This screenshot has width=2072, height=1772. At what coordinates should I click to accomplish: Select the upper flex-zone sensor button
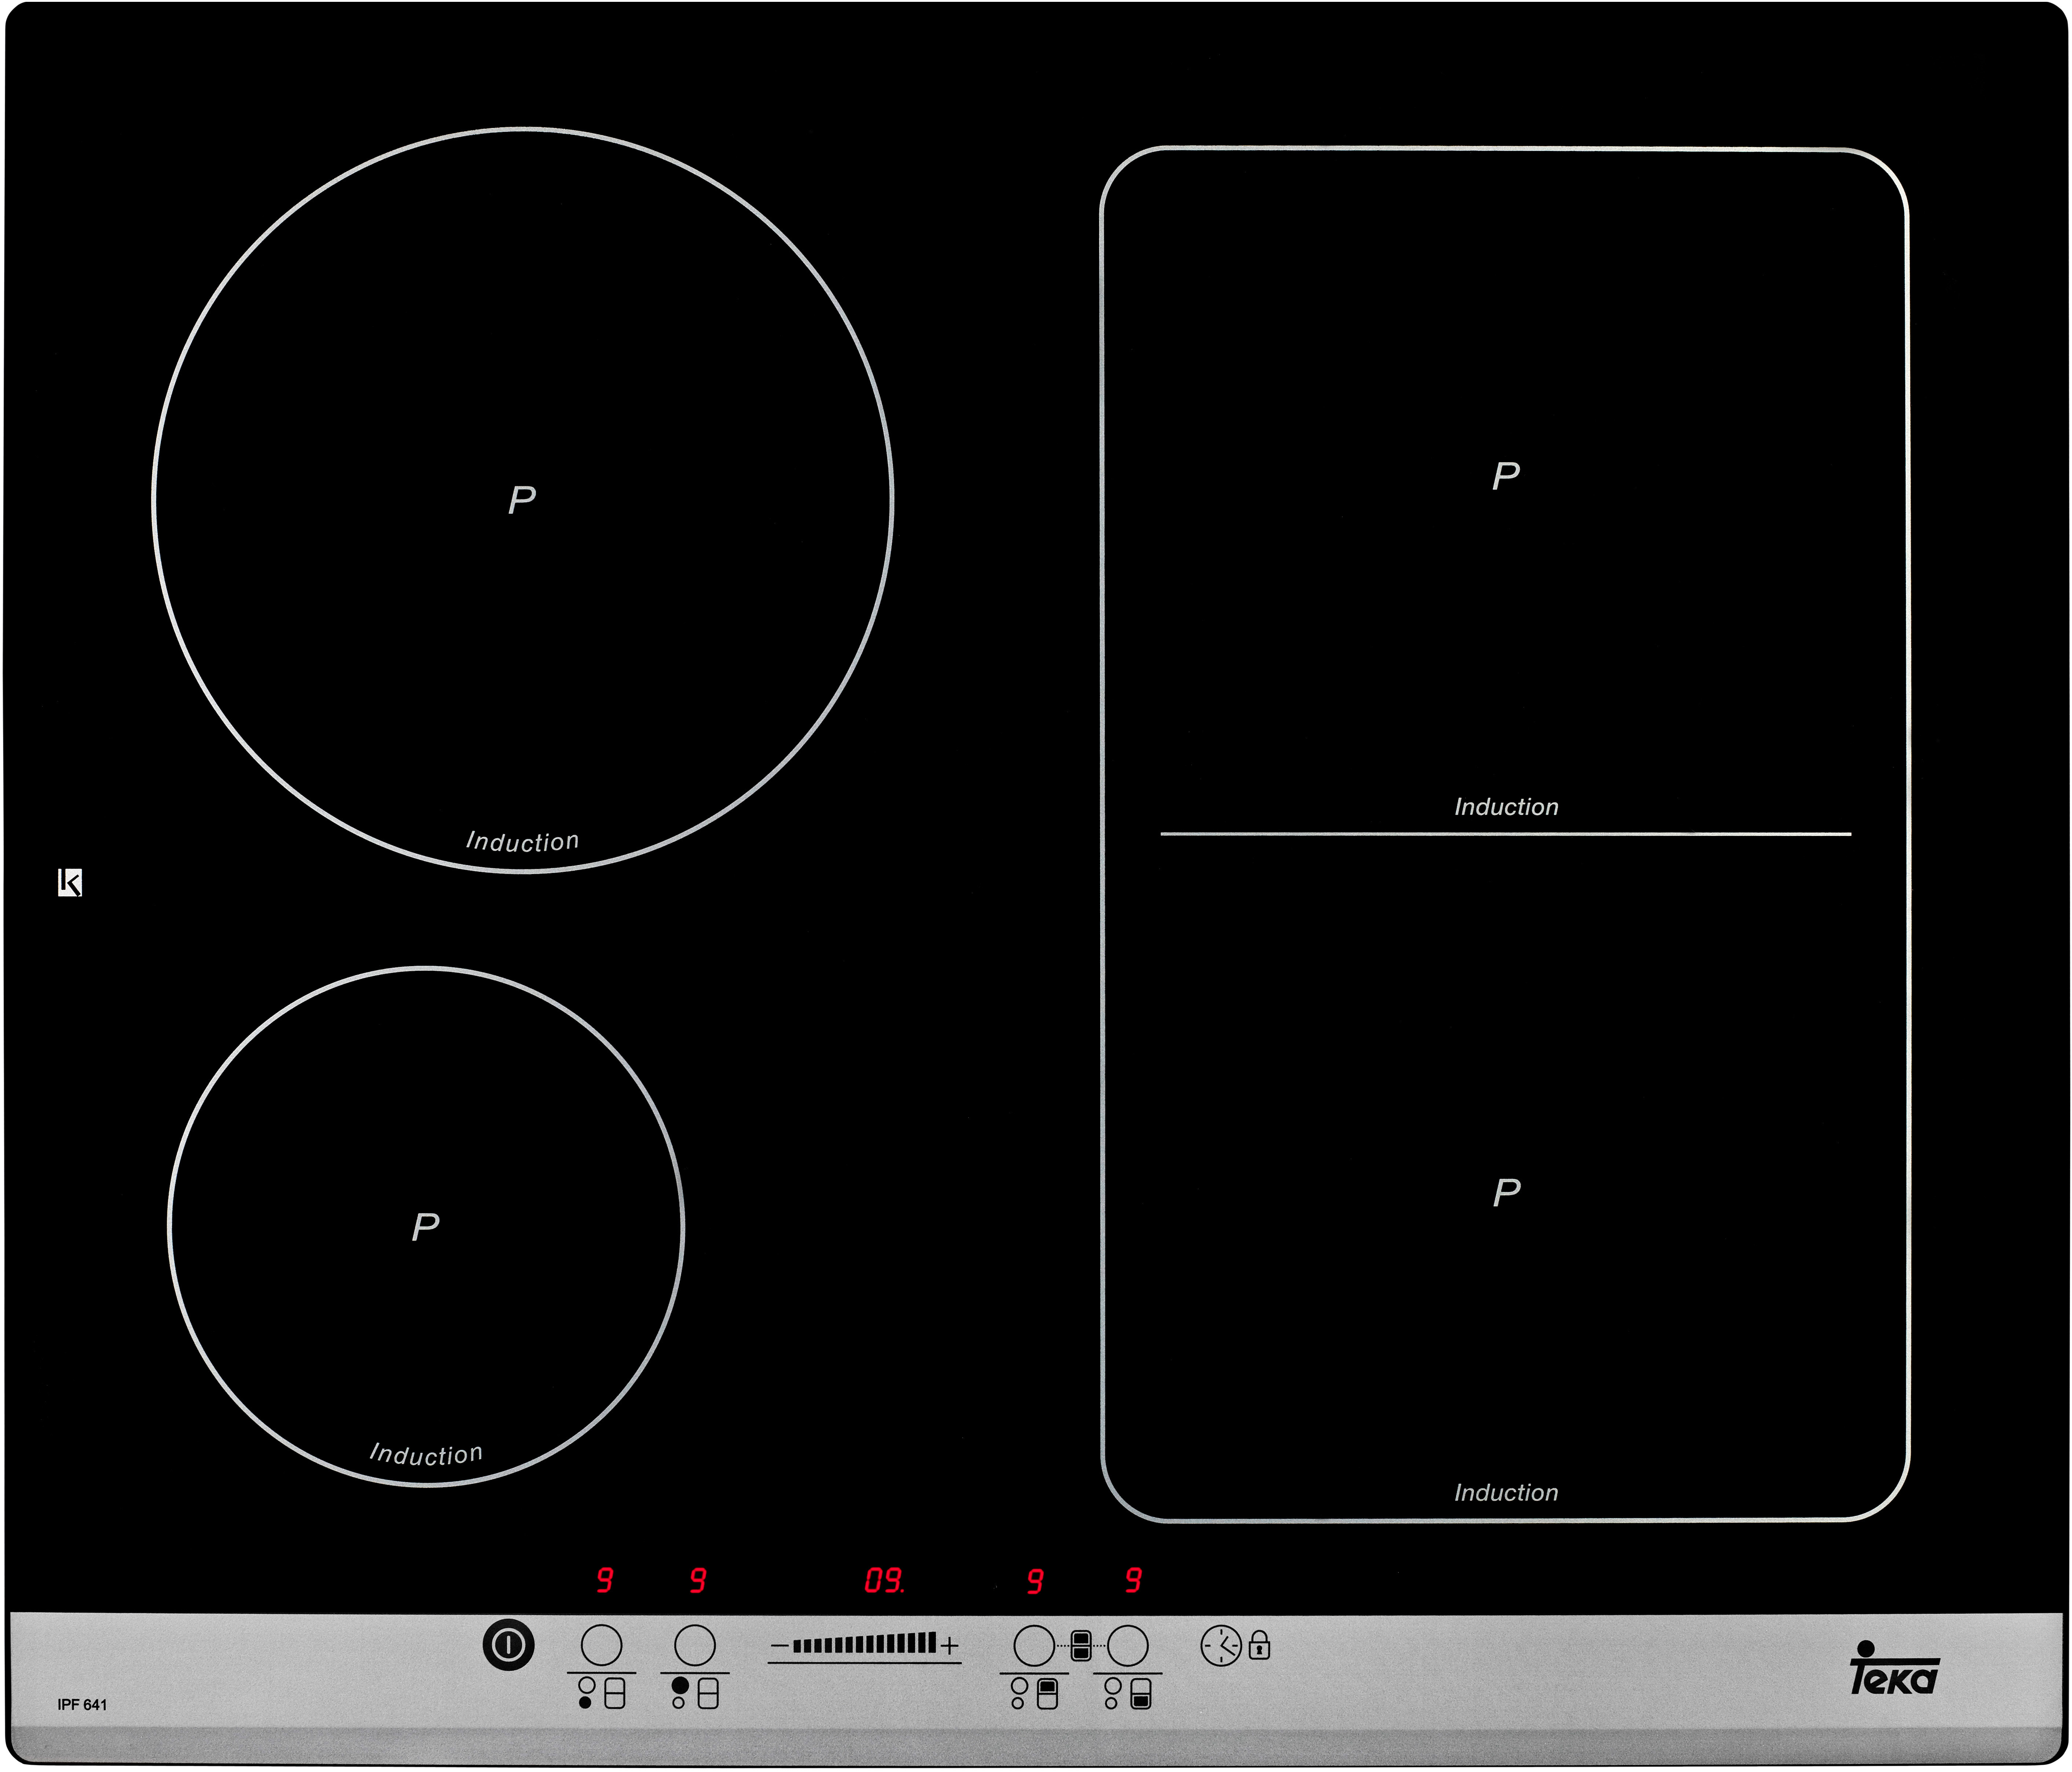pos(1034,1646)
